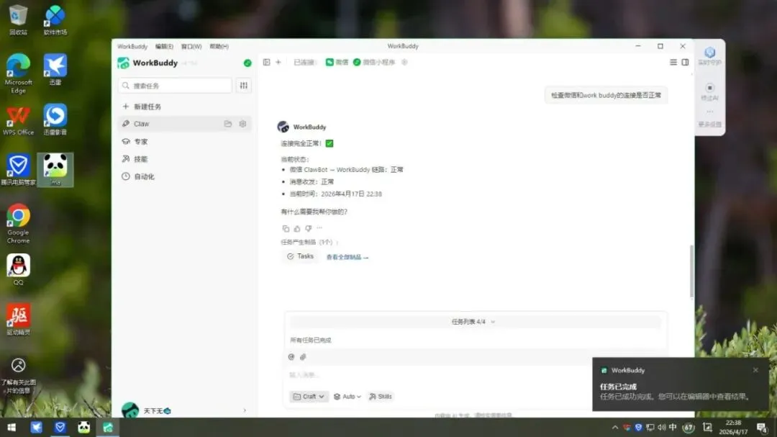Screen dimensions: 777x437
Task: Open 软件市场 desktop icon
Action: [x=55, y=20]
